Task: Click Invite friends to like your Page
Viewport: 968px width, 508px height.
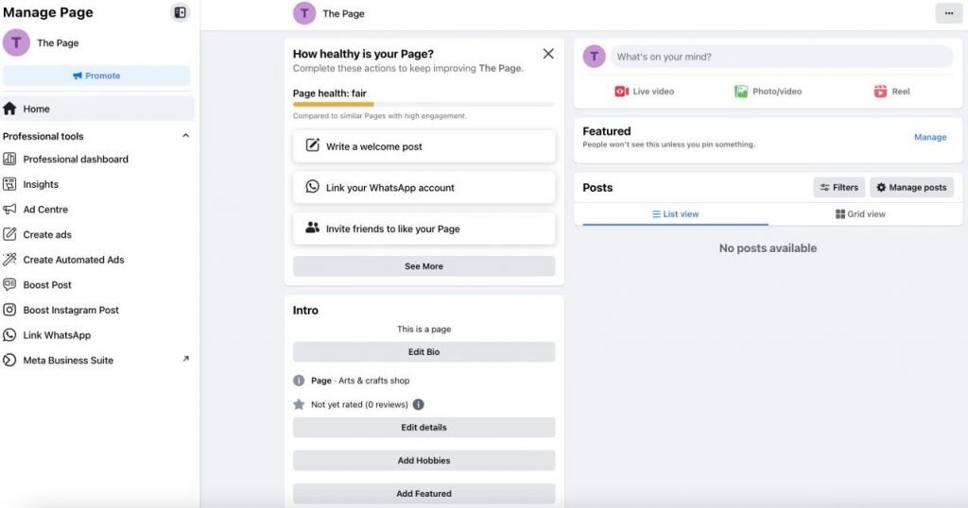Action: 423,229
